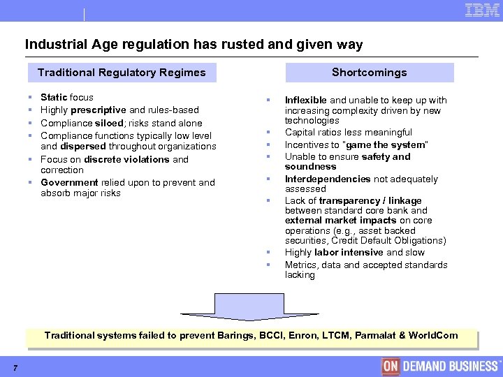Select 'Government relied upon to prevent' bullet
This screenshot has height=377, width=503.
[x=128, y=188]
